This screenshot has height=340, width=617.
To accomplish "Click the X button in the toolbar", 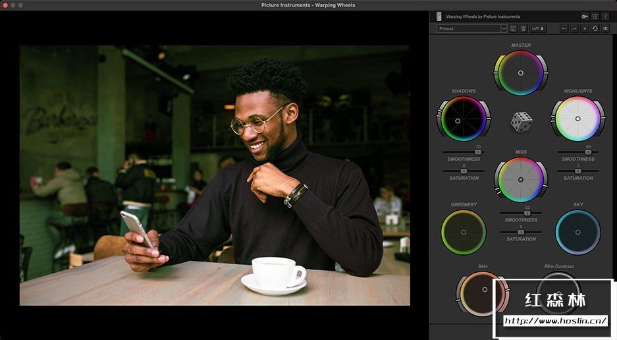I will [585, 29].
